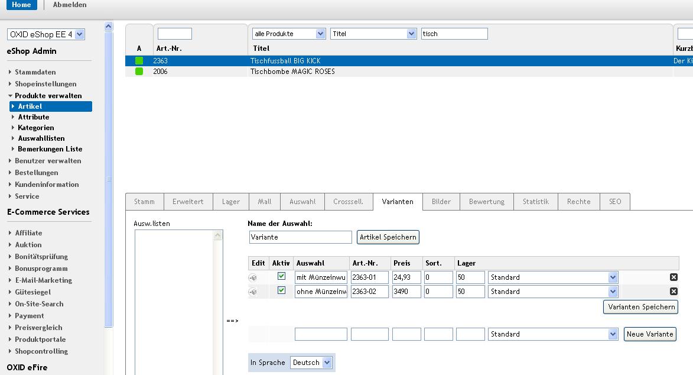The image size is (693, 375).
Task: Click the Varianten Speichern button
Action: (641, 307)
